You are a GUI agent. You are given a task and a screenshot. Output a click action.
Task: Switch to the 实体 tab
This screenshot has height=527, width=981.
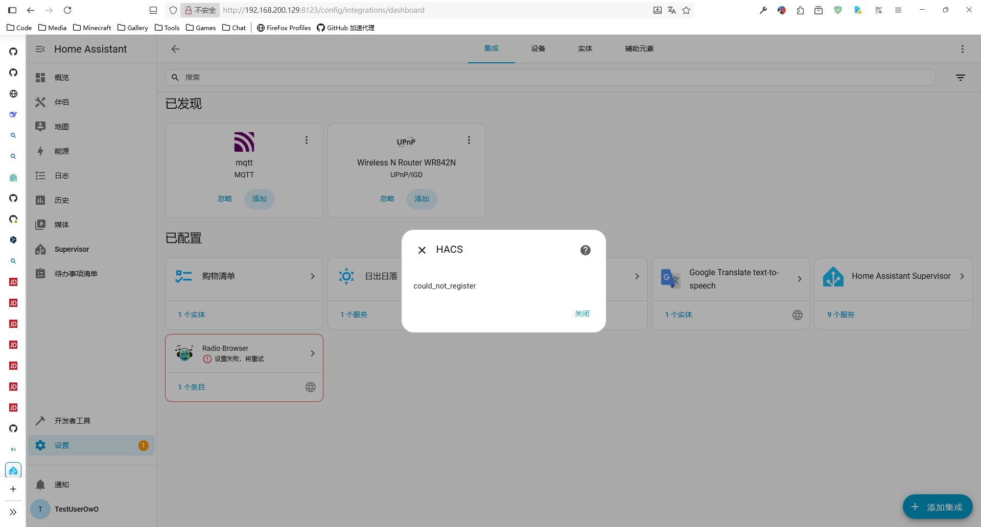click(585, 49)
